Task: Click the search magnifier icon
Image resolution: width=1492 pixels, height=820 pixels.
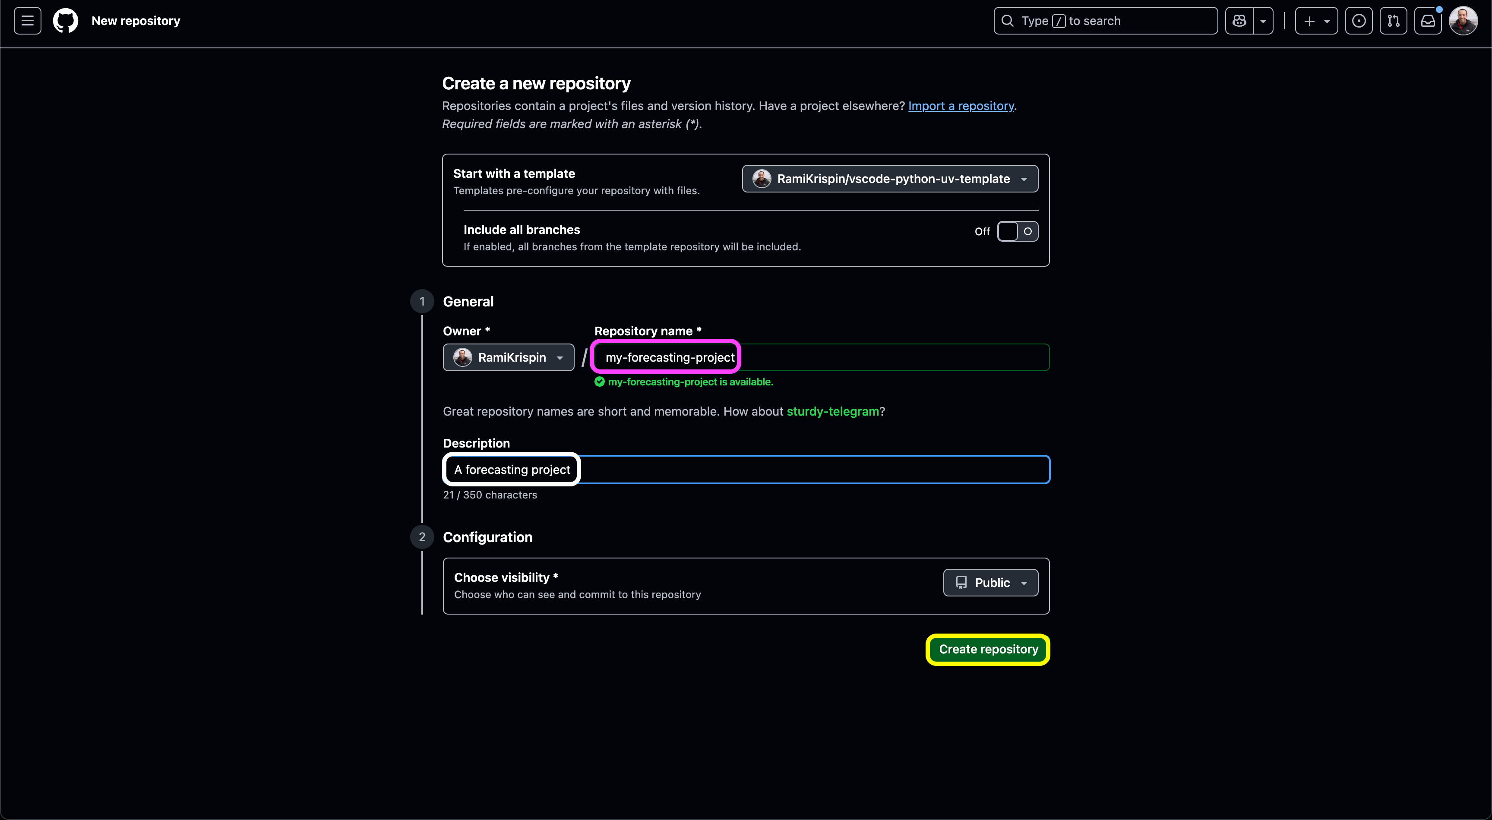Action: (x=1008, y=21)
